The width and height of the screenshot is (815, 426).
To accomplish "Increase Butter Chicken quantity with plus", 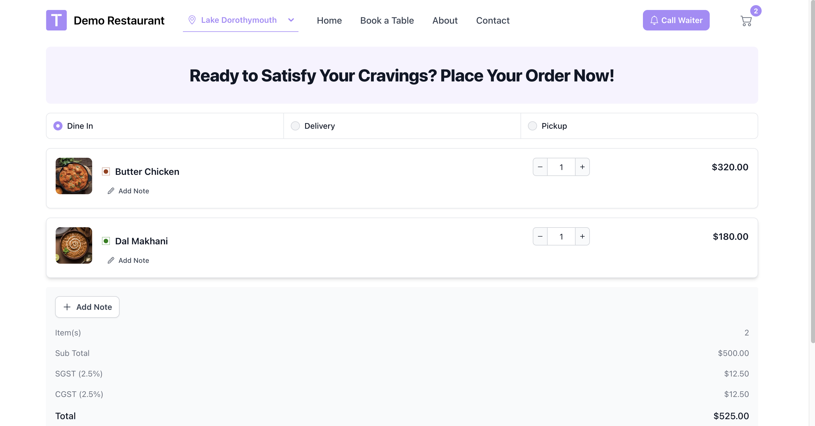I will (582, 167).
